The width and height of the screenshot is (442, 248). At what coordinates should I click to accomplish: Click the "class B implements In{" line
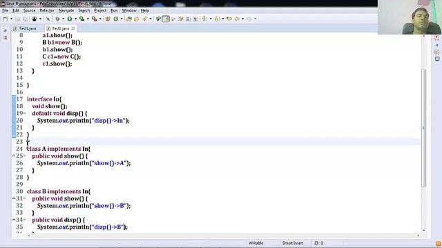pyautogui.click(x=59, y=192)
